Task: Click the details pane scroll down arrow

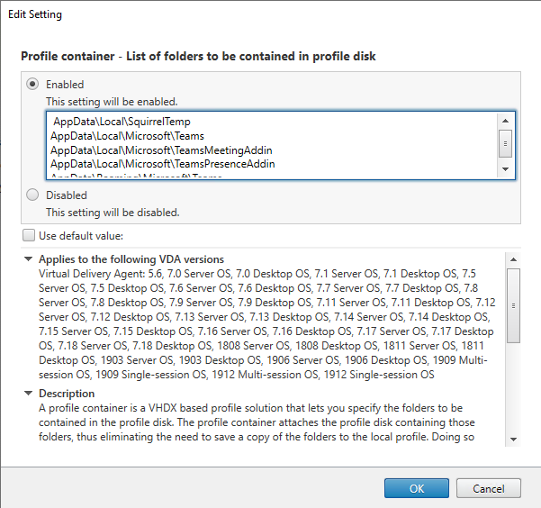Action: [x=513, y=438]
